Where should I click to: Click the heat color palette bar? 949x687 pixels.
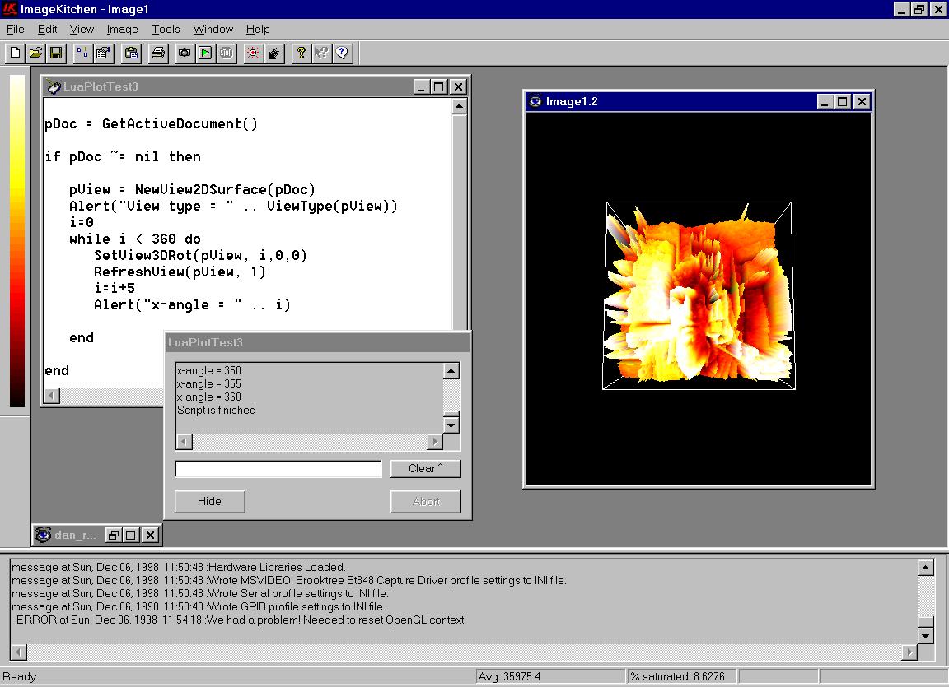17,240
